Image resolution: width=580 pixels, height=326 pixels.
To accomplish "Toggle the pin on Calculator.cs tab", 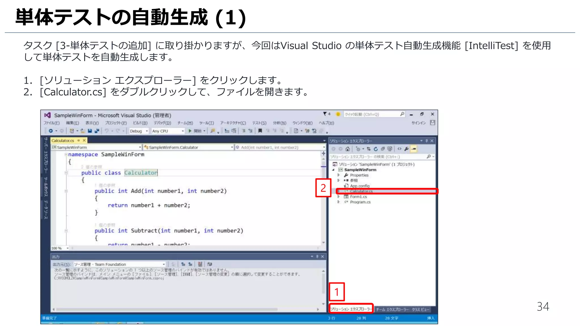I will (x=79, y=140).
